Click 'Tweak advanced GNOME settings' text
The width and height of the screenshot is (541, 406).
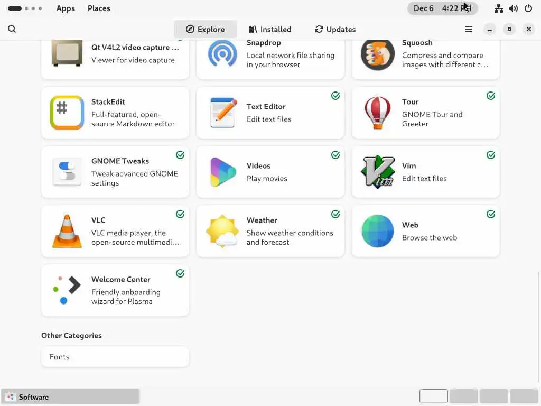[x=135, y=178]
